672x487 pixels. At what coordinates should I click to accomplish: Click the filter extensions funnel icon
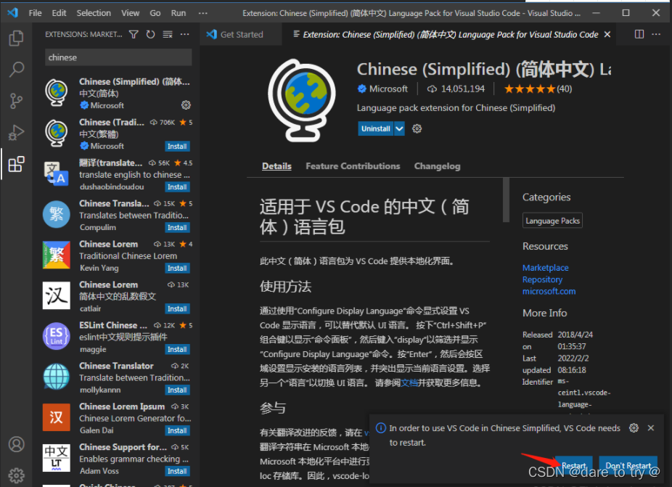pyautogui.click(x=134, y=34)
